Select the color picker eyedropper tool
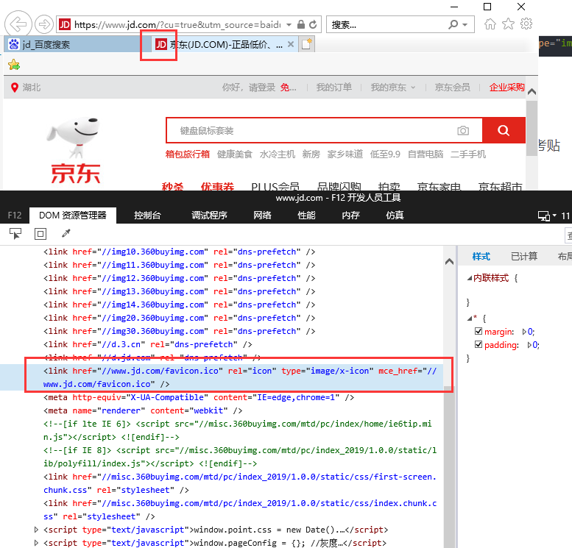This screenshot has height=548, width=572. click(66, 233)
